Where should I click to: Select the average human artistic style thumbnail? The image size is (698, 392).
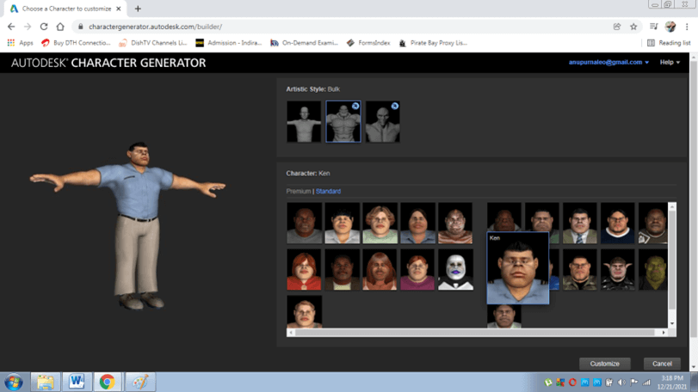coord(304,122)
